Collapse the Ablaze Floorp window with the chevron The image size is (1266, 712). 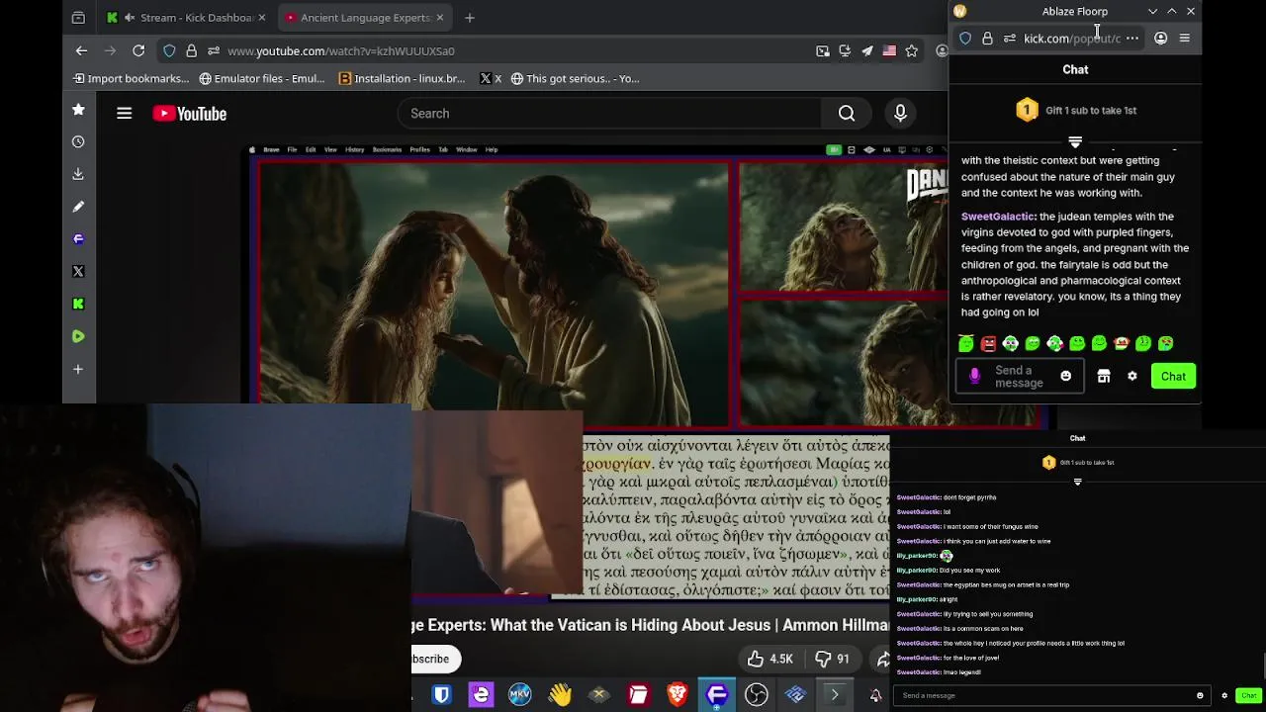[x=1152, y=11]
